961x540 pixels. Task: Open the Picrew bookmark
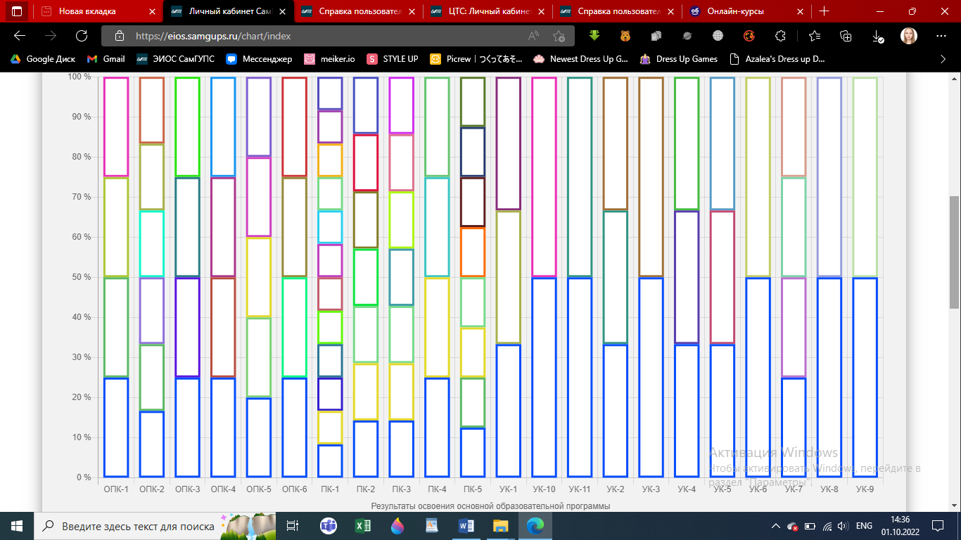point(476,59)
